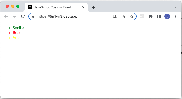This screenshot has height=99, width=182.
Task: Open Chrome's three-dot menu
Action: click(176, 16)
